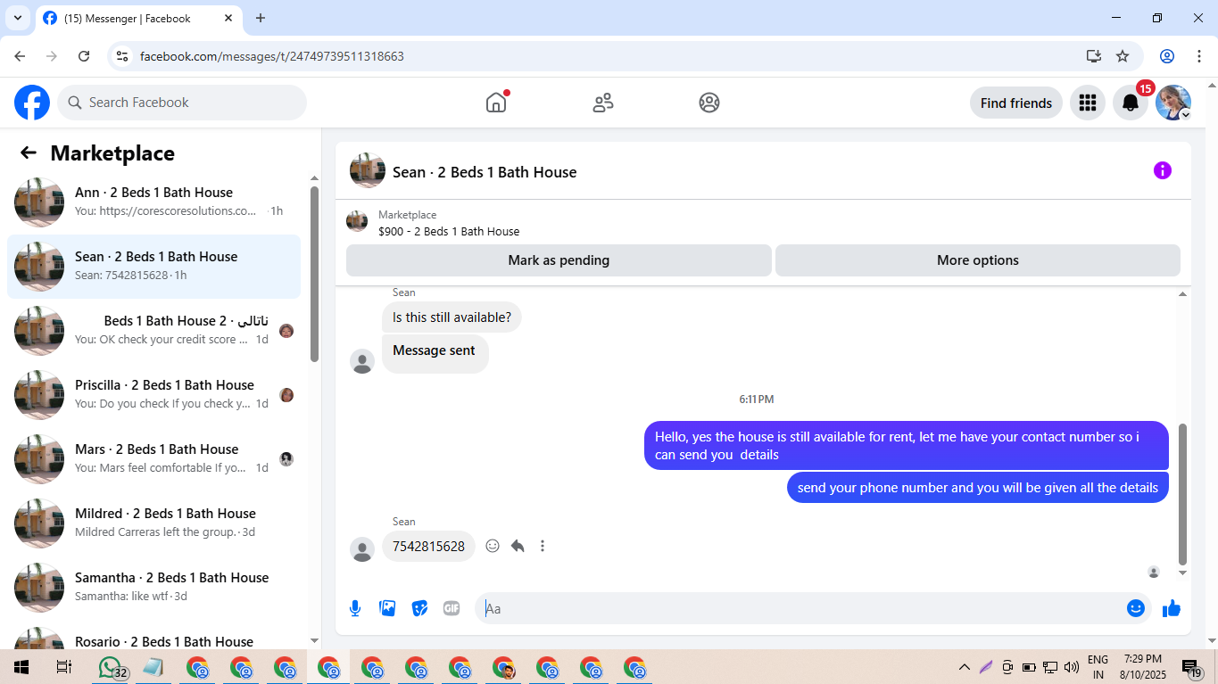Click the address bar URL

272,56
